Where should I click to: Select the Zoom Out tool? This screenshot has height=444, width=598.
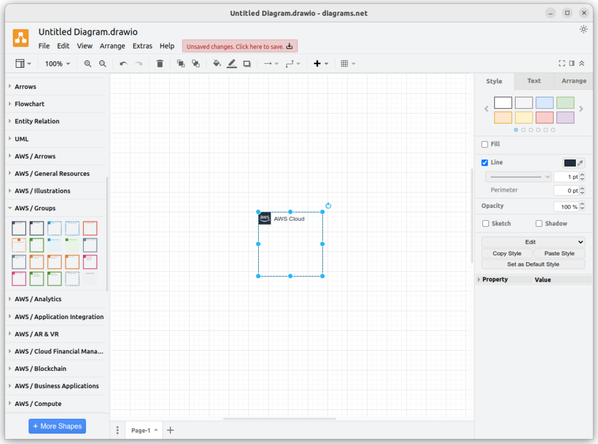tap(103, 63)
